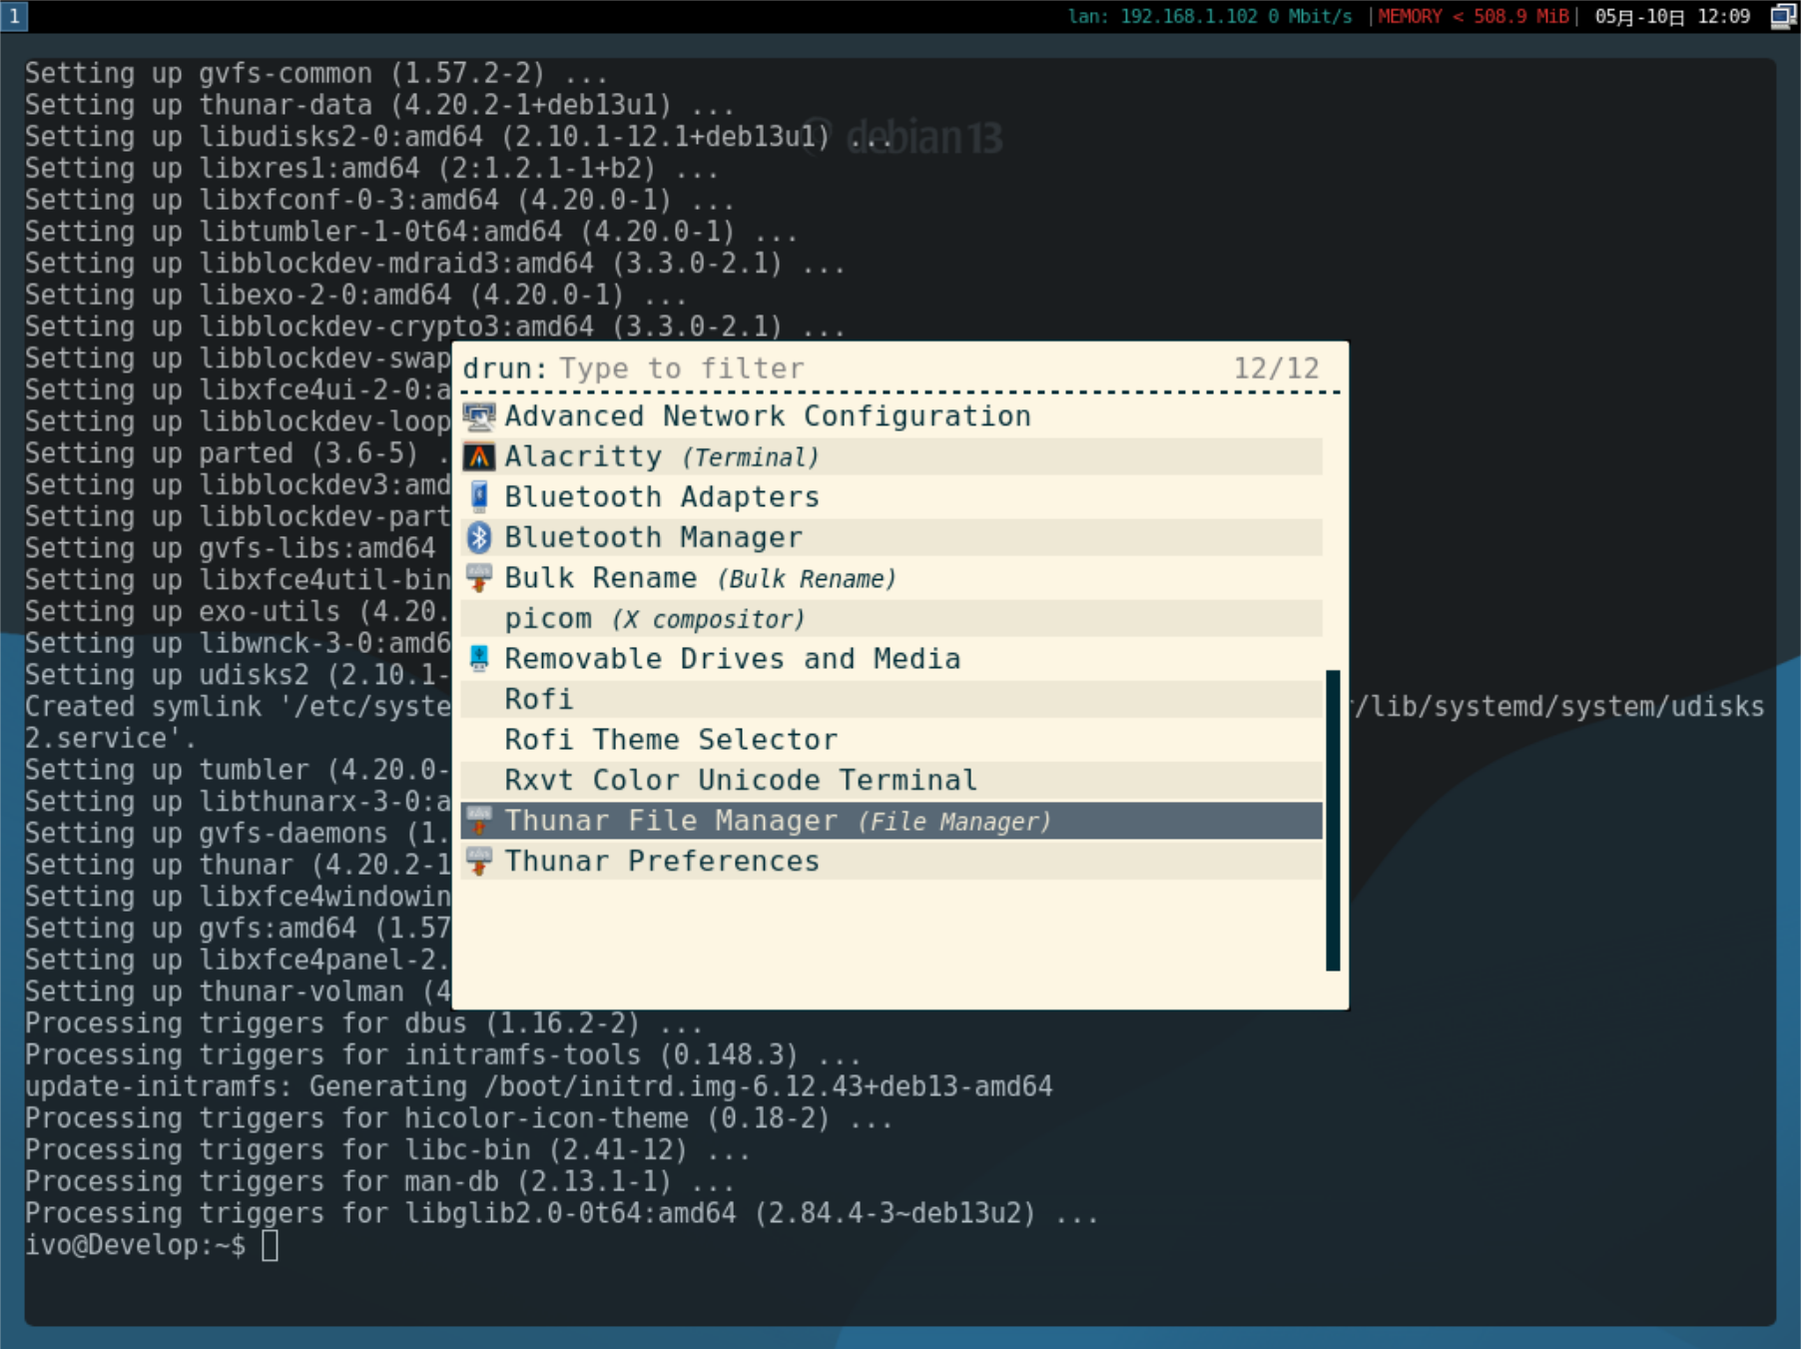Click the Bluetooth Adapters icon
The height and width of the screenshot is (1349, 1801).
(479, 497)
